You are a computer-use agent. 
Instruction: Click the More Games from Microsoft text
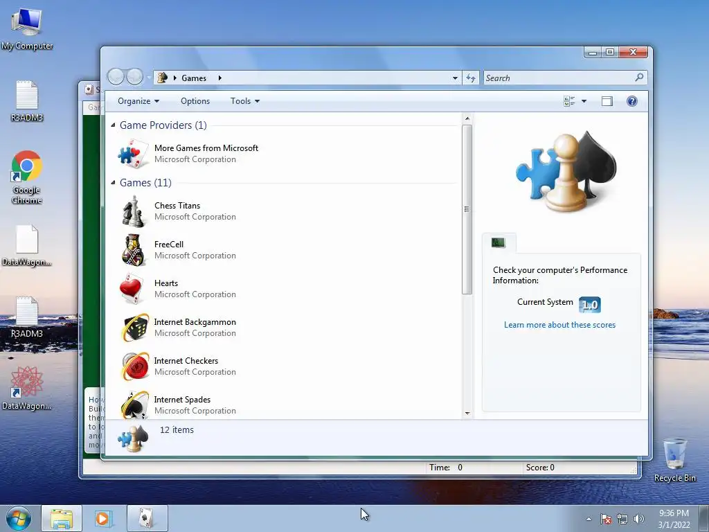(x=206, y=148)
